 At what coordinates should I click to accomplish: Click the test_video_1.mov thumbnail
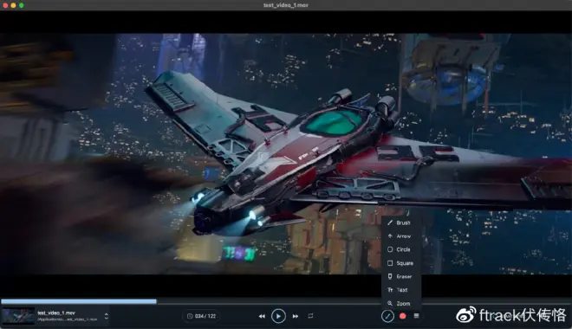[18, 316]
